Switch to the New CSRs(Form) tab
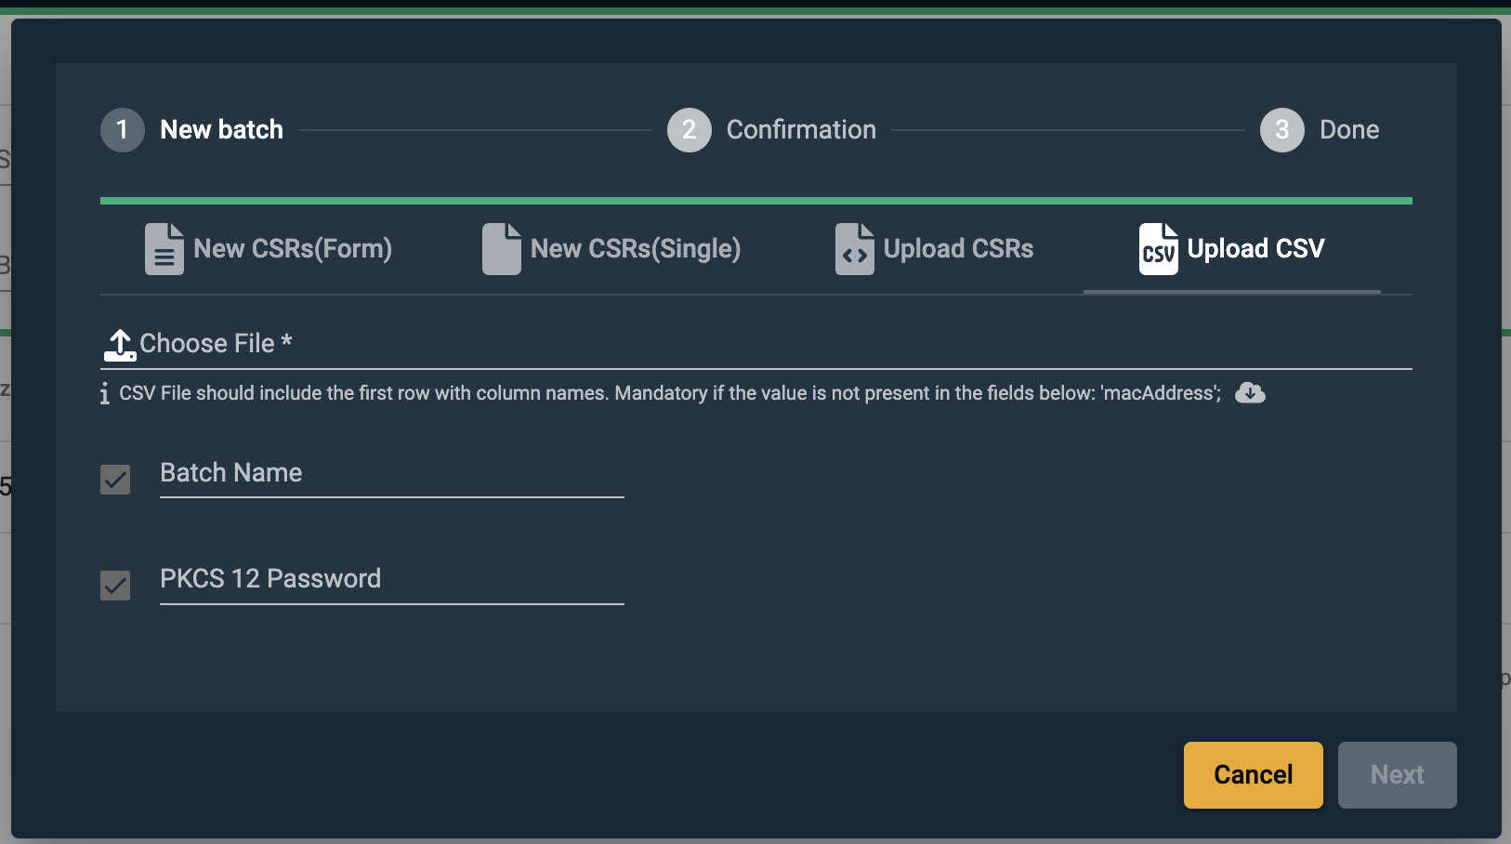Screen dimensions: 1511x844 click(x=269, y=249)
